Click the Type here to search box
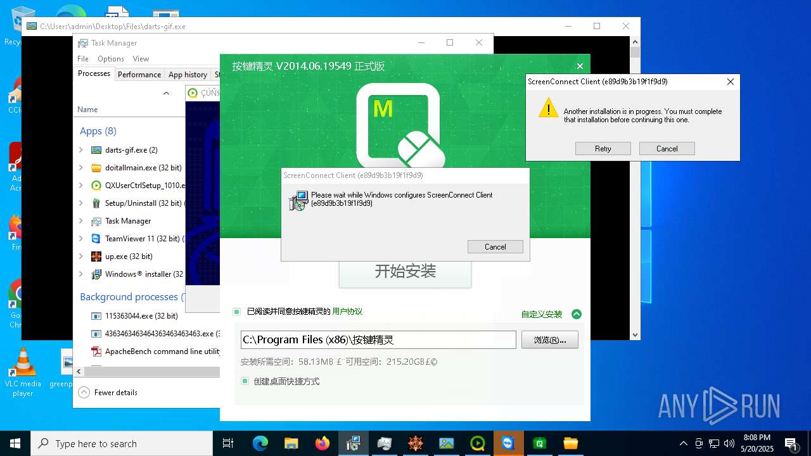The height and width of the screenshot is (456, 811). [x=122, y=443]
